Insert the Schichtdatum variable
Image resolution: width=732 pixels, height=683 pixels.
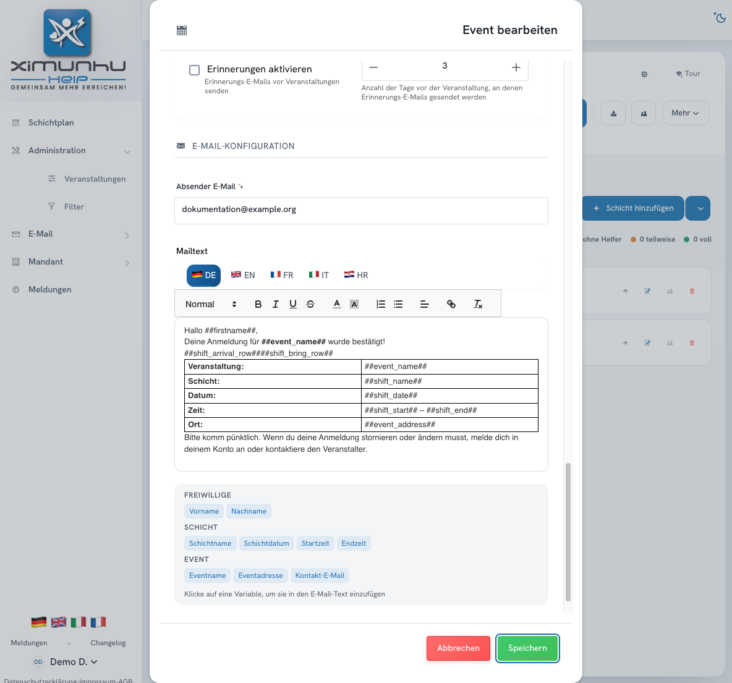coord(266,543)
